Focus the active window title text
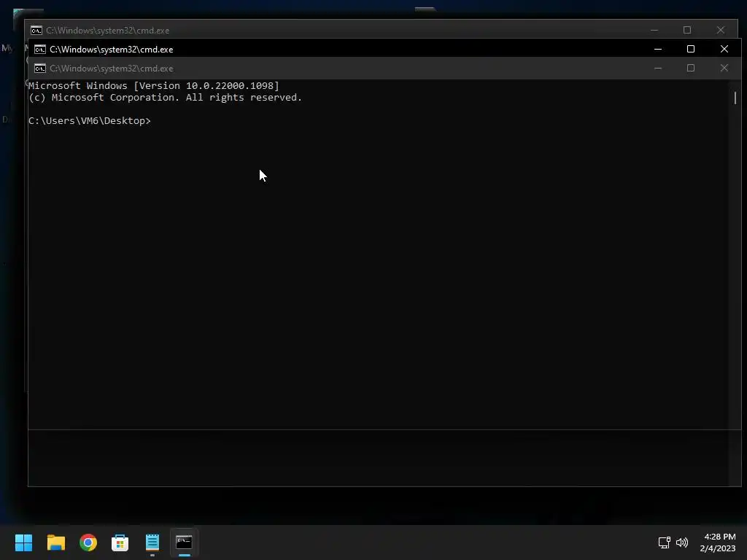Image resolution: width=747 pixels, height=560 pixels. 112,50
